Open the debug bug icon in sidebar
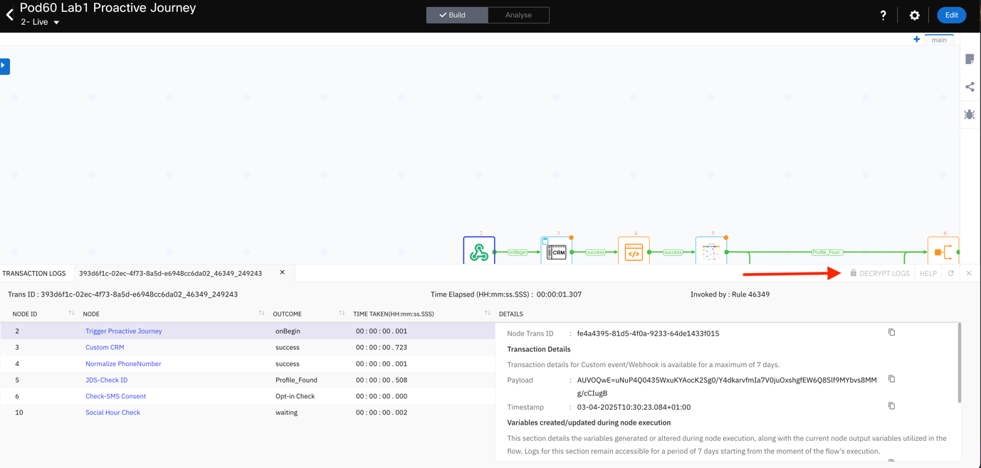 tap(970, 115)
